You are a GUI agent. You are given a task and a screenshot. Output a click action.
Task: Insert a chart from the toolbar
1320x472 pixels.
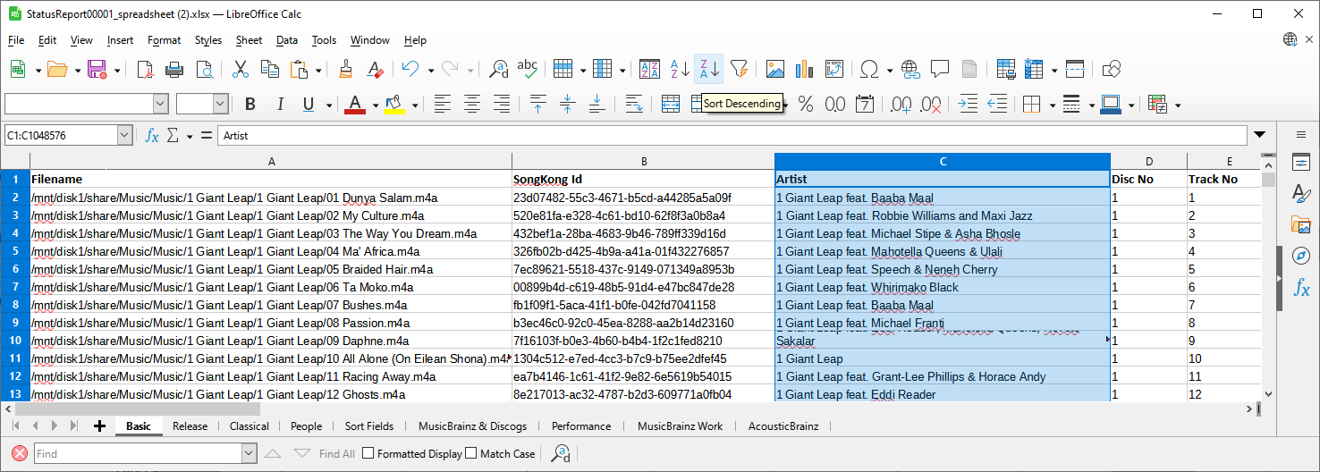tap(804, 69)
